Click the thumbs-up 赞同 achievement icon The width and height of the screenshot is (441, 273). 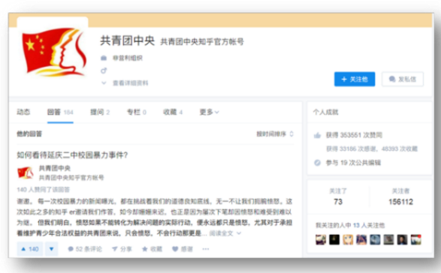317,136
